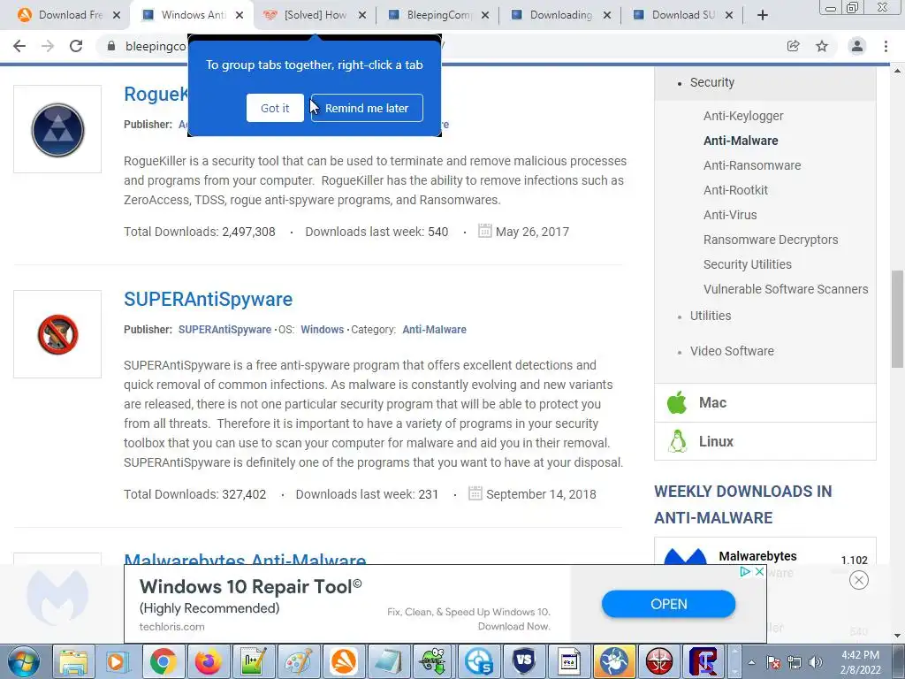Open Vulnerable Software Scanners category

[x=786, y=289]
